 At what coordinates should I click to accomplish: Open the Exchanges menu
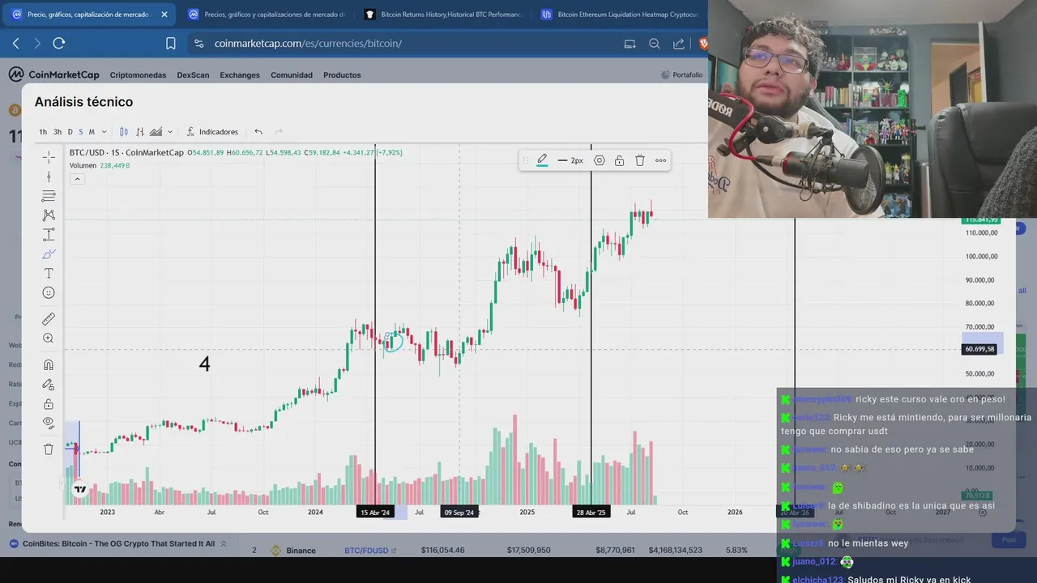tap(240, 75)
